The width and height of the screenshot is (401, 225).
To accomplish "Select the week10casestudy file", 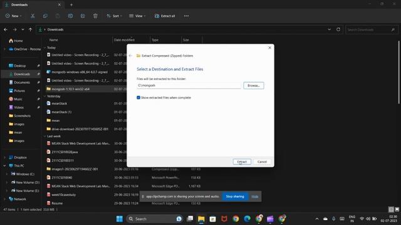I will point(63,194).
